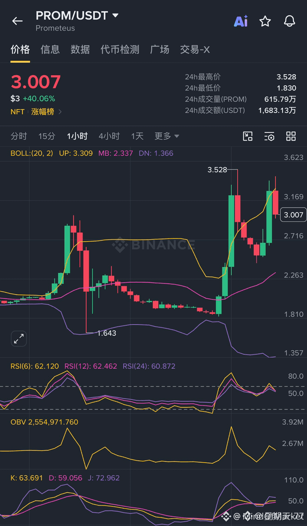307x526 pixels.
Task: Switch to the 价格 tab
Action: [x=20, y=49]
